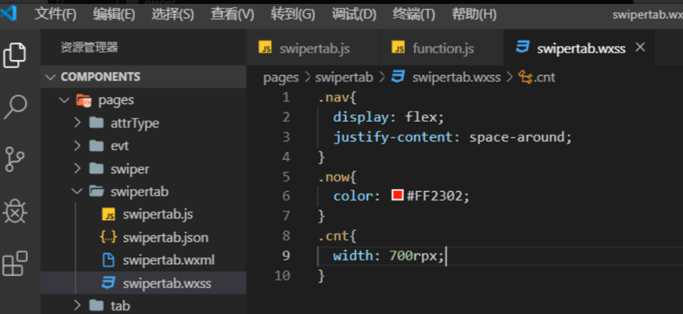Switch to the function.js tab
The image size is (683, 314).
tap(442, 48)
